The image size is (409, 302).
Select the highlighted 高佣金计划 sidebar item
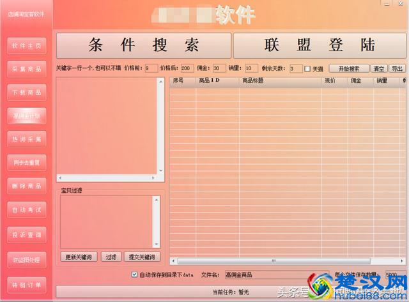pos(27,116)
